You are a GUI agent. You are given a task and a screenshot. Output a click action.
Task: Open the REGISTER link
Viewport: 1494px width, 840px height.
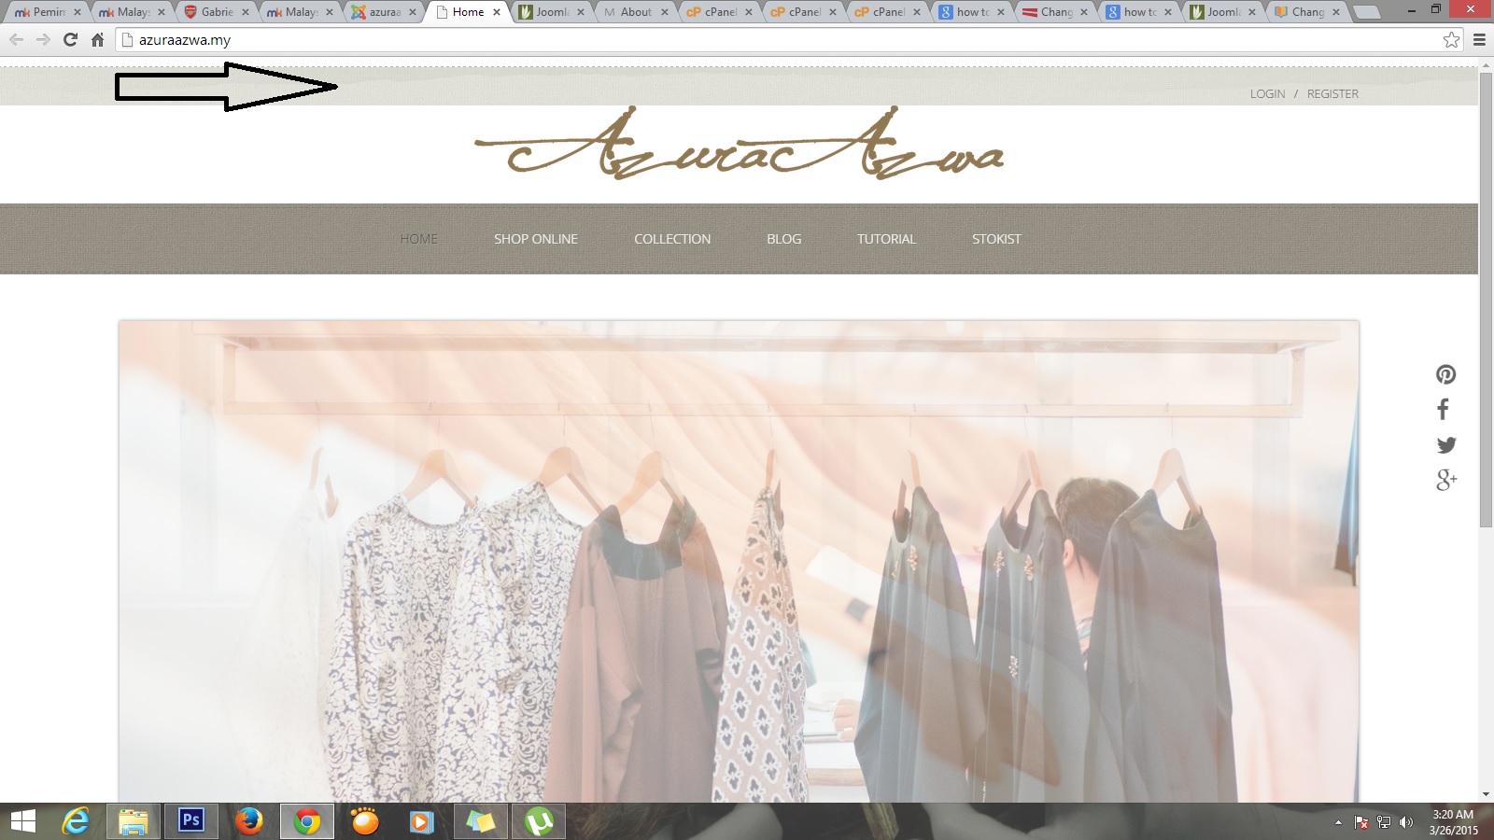click(x=1332, y=94)
